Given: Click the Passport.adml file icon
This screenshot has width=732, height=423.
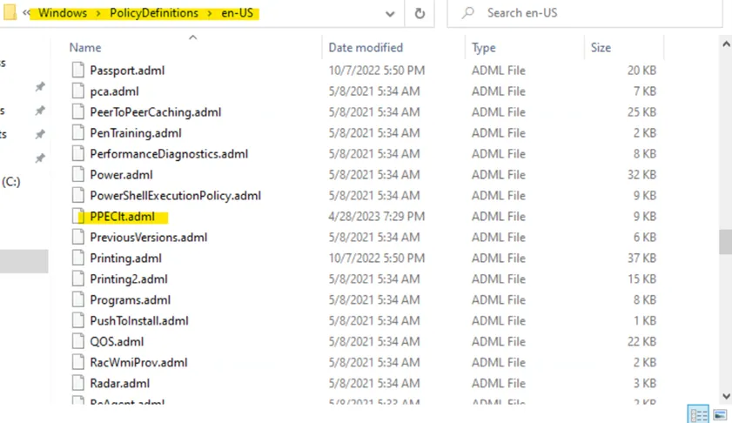Looking at the screenshot, I should pyautogui.click(x=78, y=70).
